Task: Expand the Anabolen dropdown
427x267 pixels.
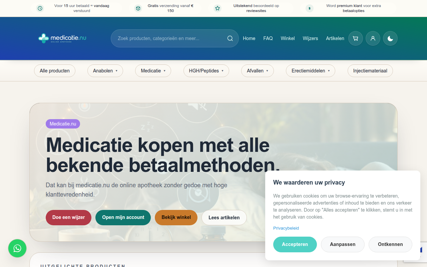Action: pyautogui.click(x=105, y=71)
